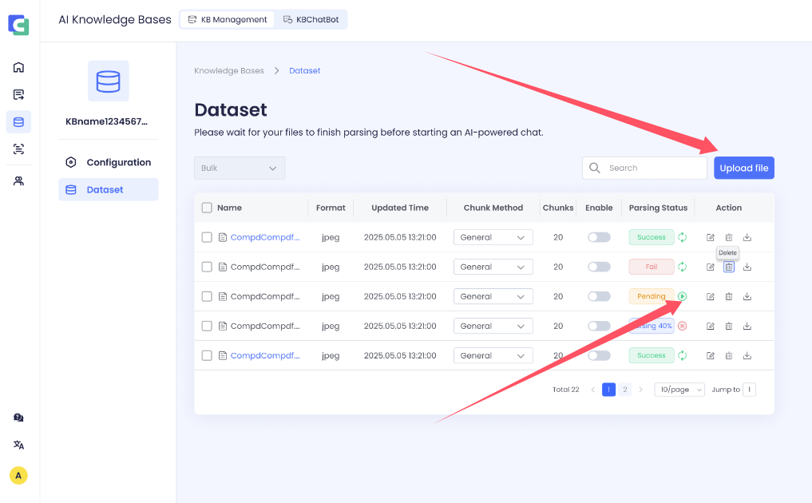812x503 pixels.
Task: Open the translate language icon
Action: [18, 445]
